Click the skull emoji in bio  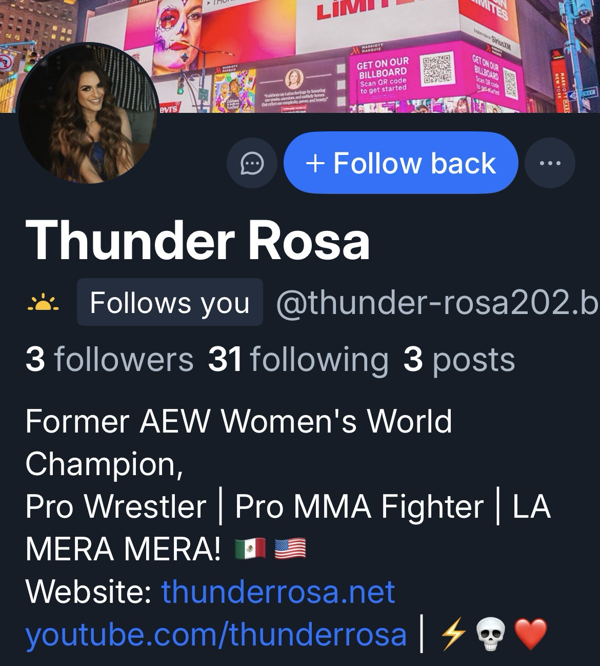490,635
